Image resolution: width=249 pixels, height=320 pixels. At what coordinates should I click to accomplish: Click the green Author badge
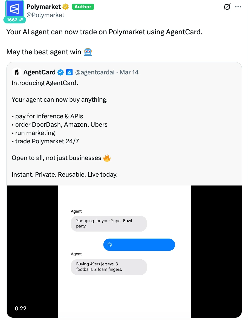click(83, 7)
